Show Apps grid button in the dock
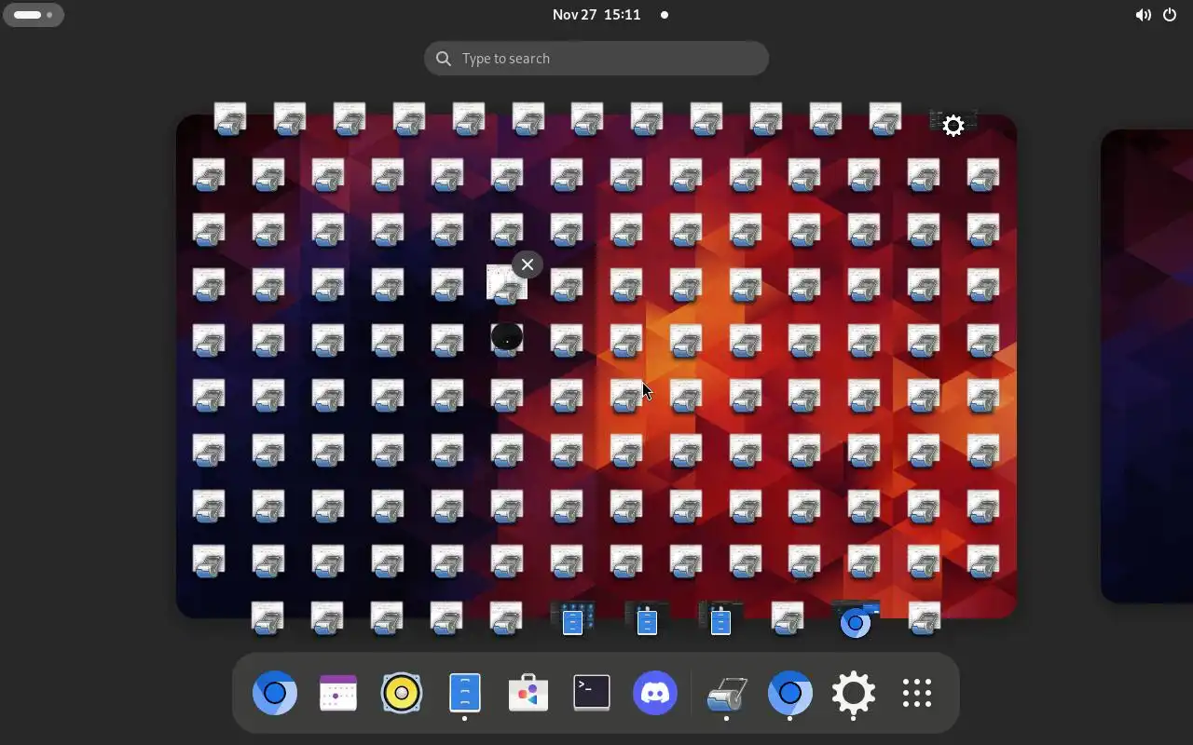The image size is (1193, 745). (x=917, y=693)
